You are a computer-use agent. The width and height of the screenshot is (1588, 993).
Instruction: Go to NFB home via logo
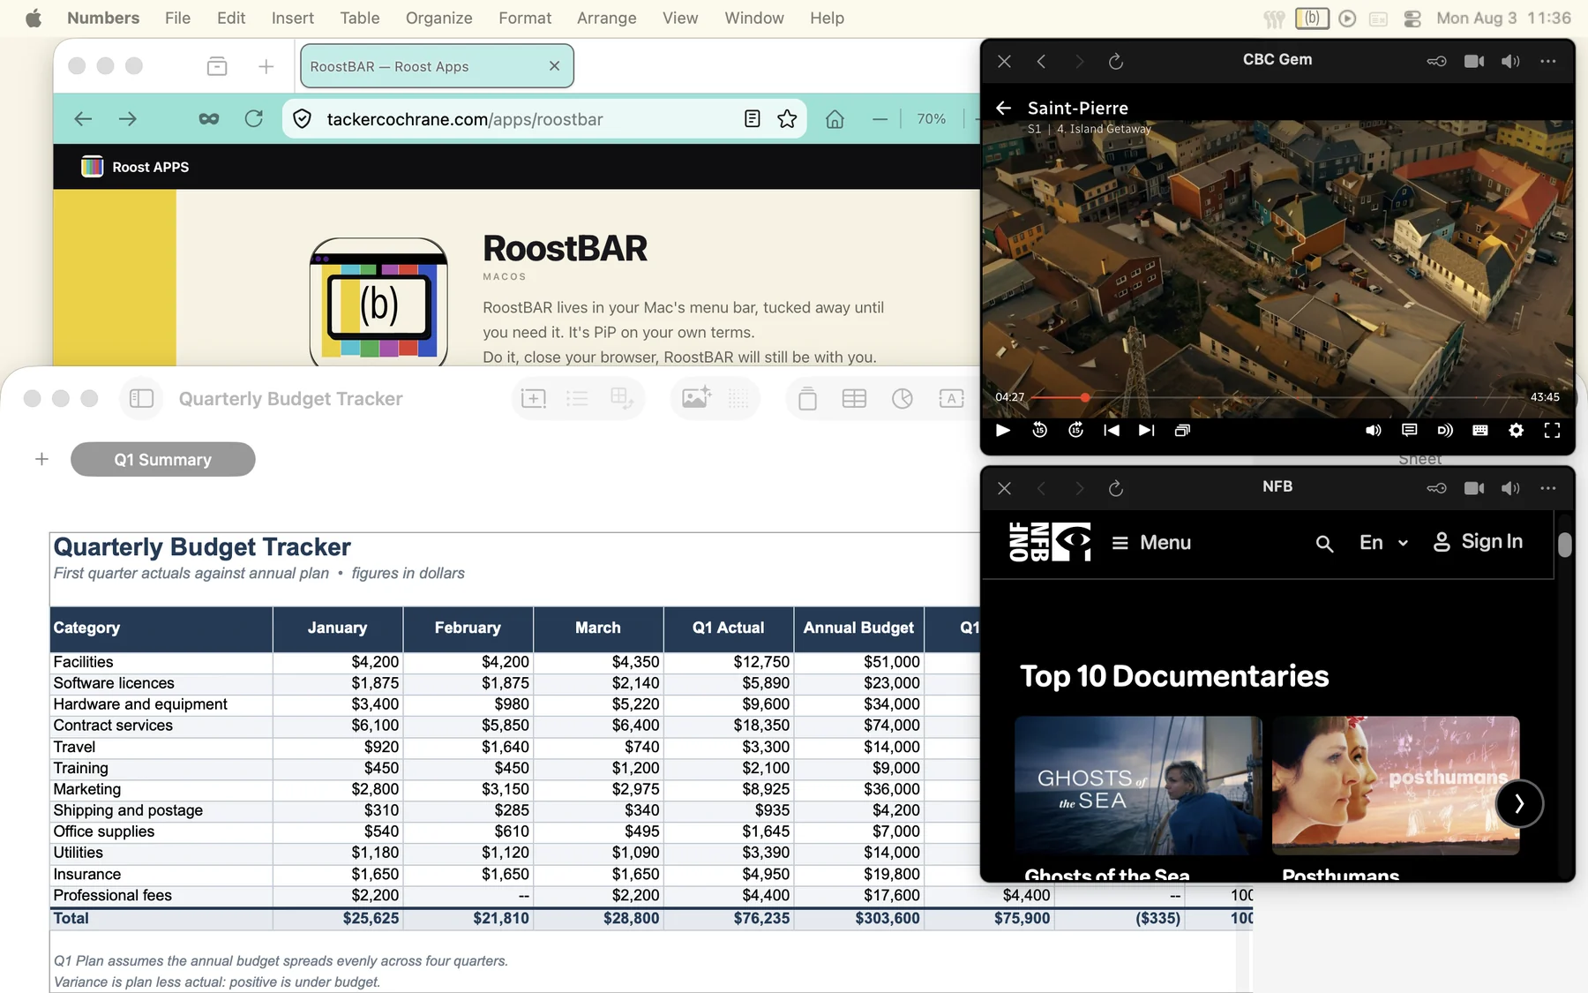[x=1049, y=542]
